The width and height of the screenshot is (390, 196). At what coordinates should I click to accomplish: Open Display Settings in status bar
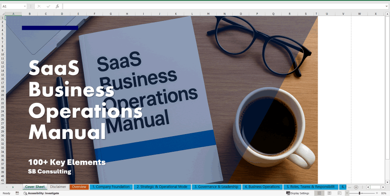coord(298,193)
